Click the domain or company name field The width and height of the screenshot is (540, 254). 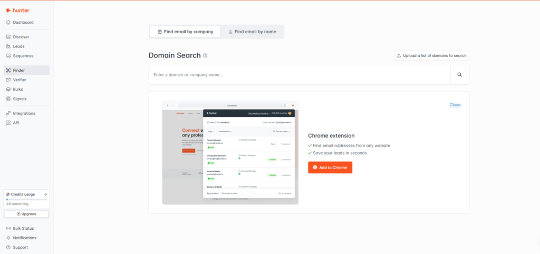point(300,75)
